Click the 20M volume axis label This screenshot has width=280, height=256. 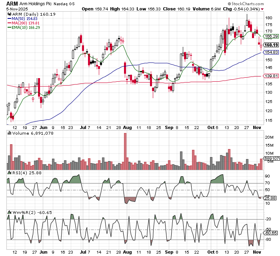click(269, 137)
